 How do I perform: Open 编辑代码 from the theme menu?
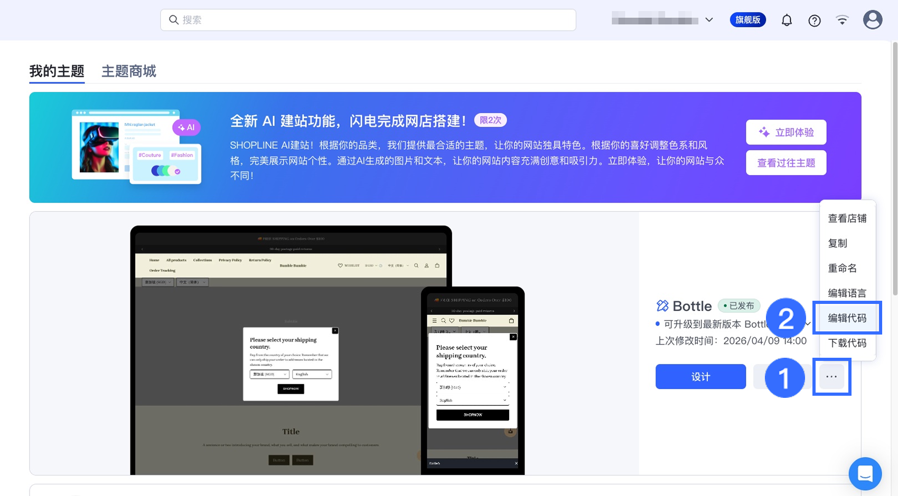point(847,318)
